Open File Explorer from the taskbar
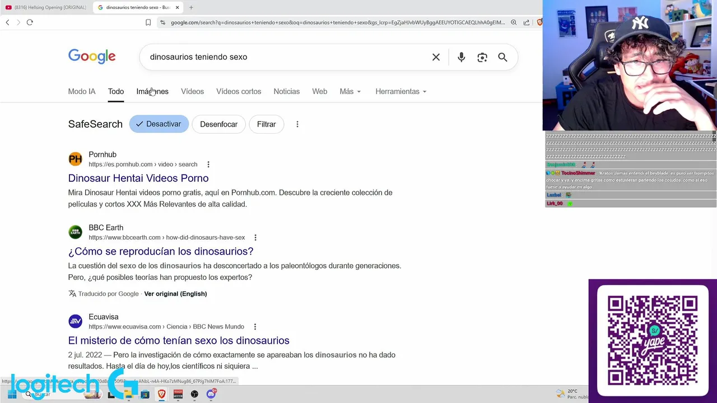717x403 pixels. [x=128, y=395]
